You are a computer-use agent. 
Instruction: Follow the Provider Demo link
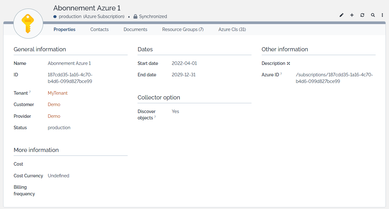(54, 116)
